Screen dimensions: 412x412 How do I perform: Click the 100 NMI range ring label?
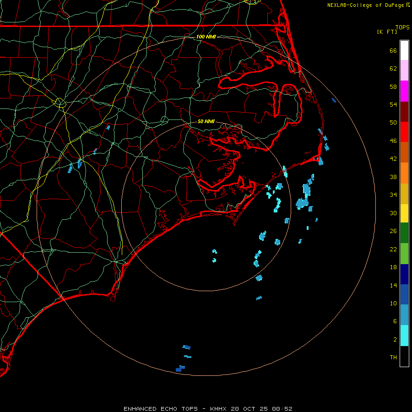pyautogui.click(x=206, y=37)
